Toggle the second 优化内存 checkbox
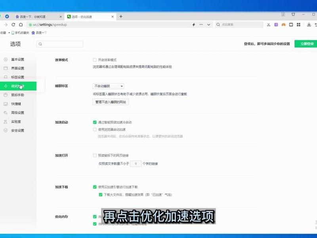The width and height of the screenshot is (317, 238). point(95,224)
